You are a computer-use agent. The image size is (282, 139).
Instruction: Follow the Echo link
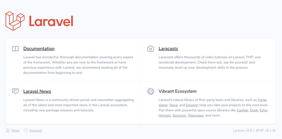tap(264, 110)
